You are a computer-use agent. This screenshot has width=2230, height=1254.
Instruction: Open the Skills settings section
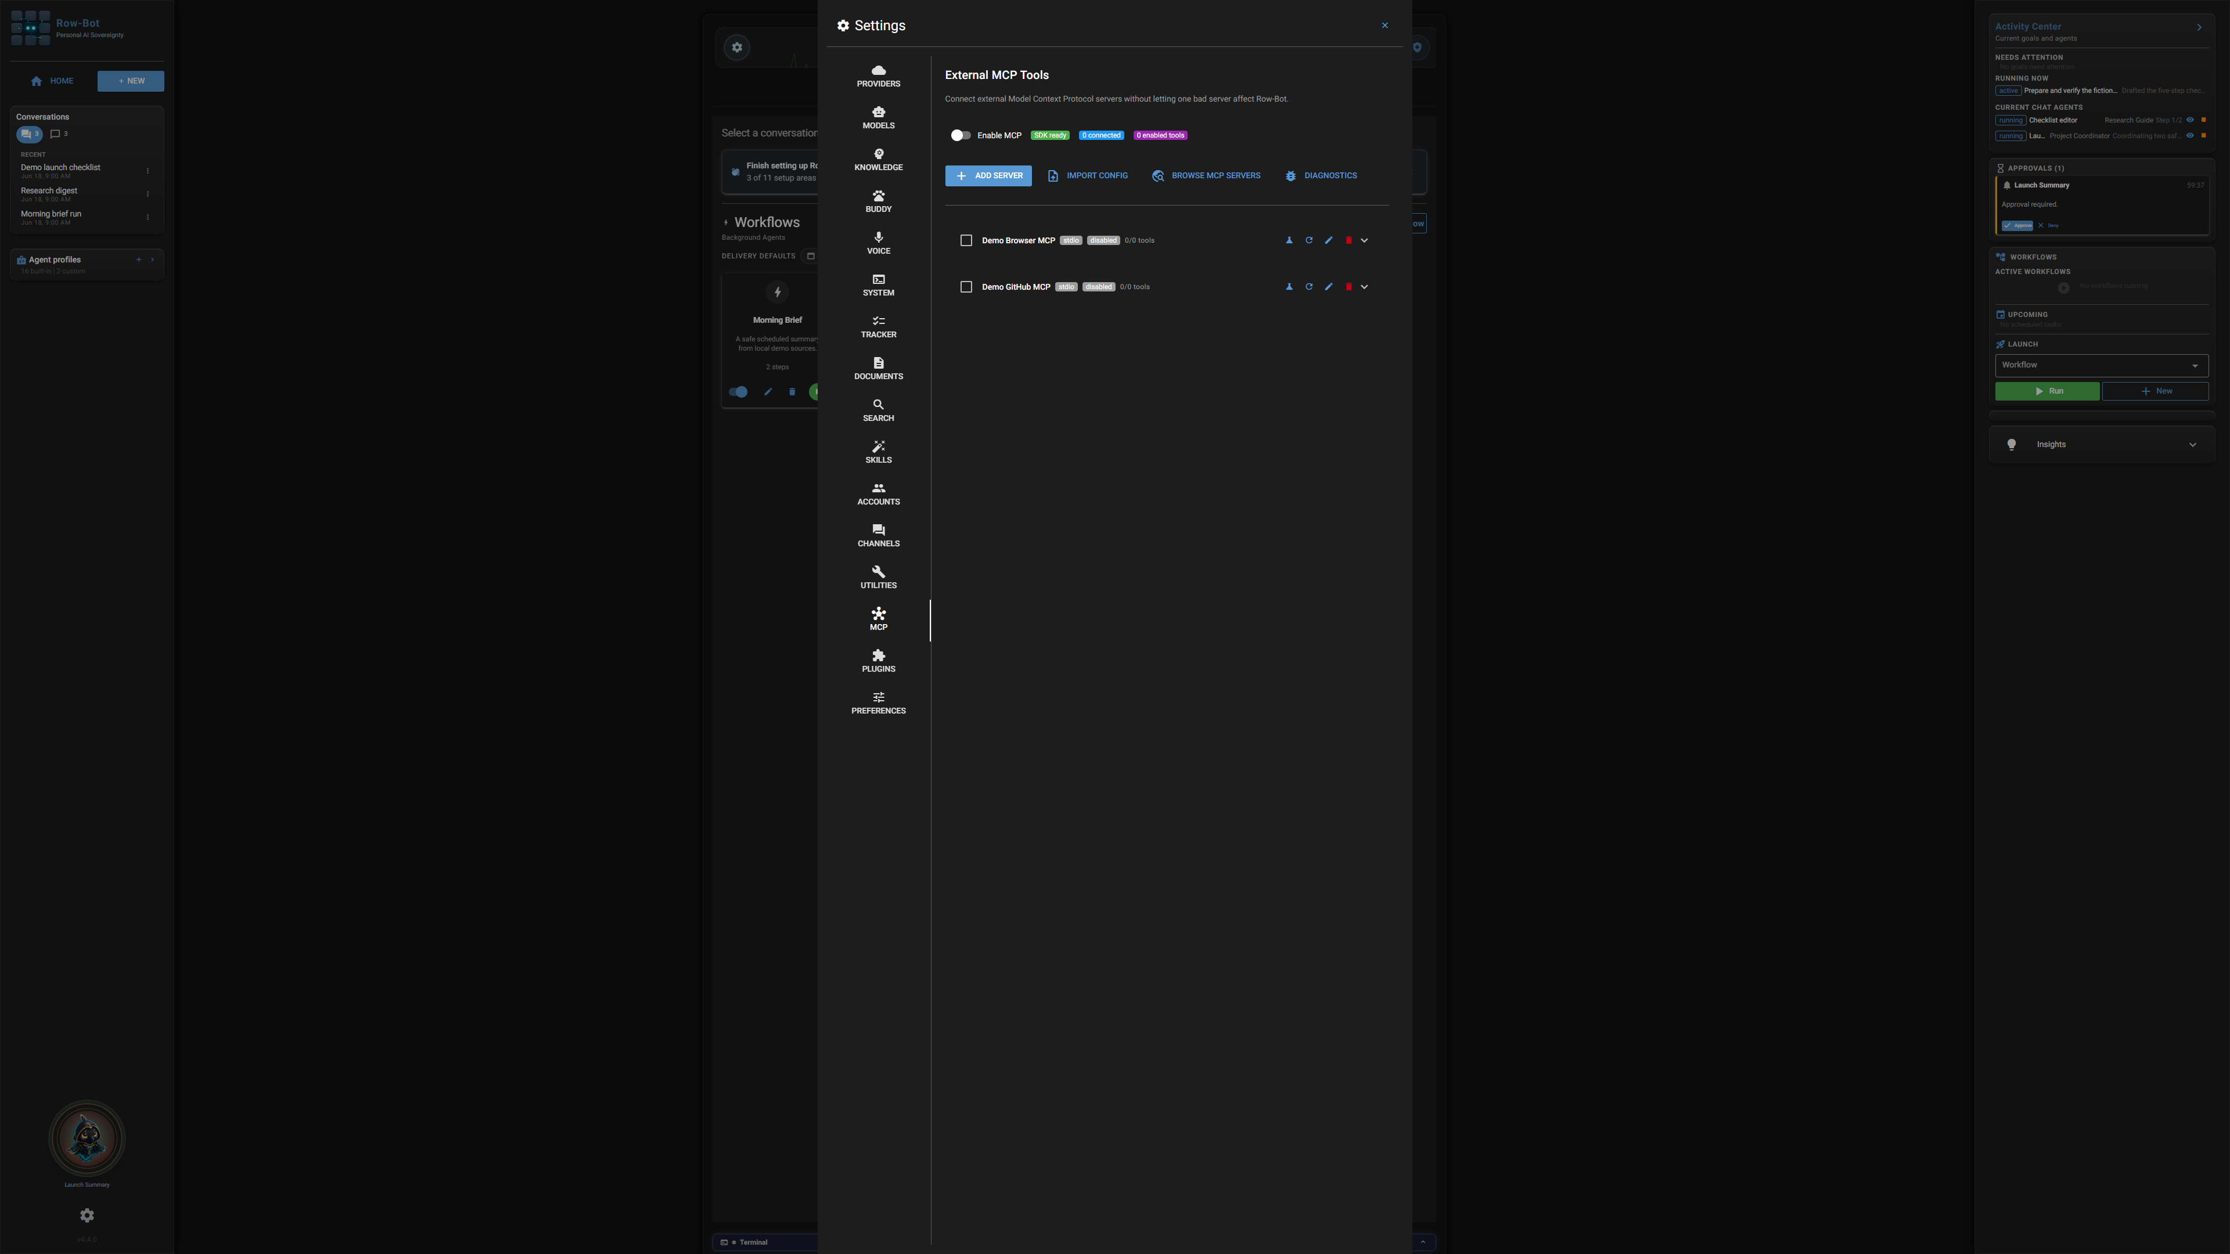(x=878, y=453)
